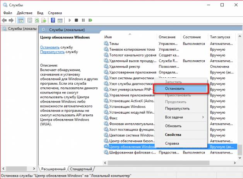Click scroll down arrow of services list
The height and width of the screenshot is (179, 243).
pyautogui.click(x=240, y=158)
